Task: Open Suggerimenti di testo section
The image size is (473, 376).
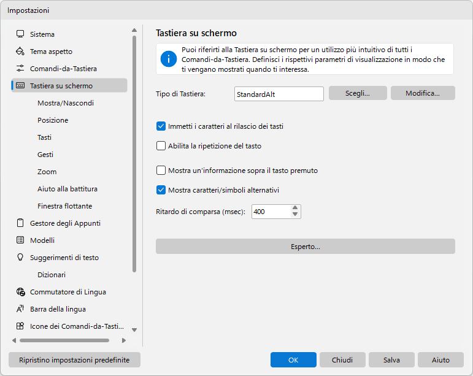Action: click(69, 258)
